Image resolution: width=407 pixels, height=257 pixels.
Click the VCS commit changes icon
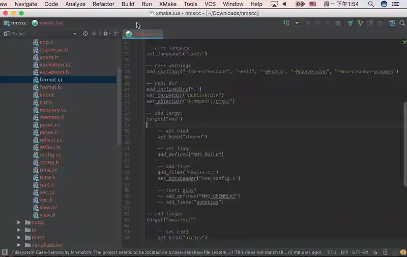click(x=360, y=23)
